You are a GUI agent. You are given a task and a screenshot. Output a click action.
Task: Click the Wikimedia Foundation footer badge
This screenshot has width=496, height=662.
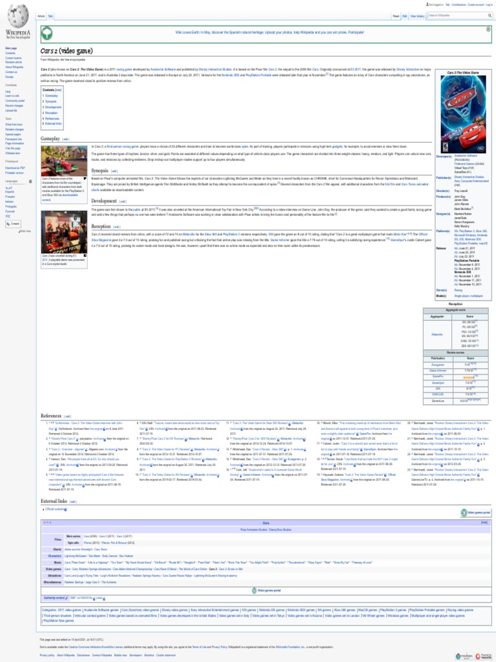tap(462, 656)
